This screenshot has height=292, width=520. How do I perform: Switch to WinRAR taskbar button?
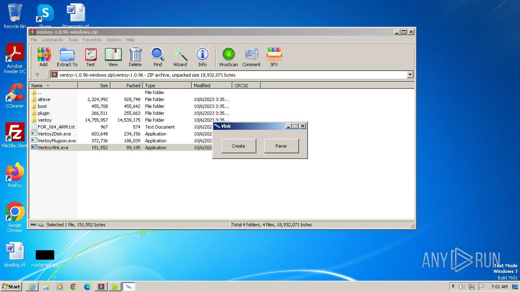point(101,287)
